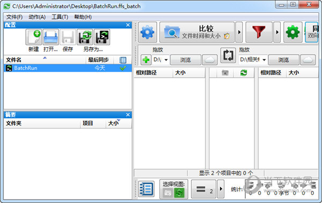Save as batch job with terminal floppy icon
Viewport: 322px width, 203px height.
102,37
